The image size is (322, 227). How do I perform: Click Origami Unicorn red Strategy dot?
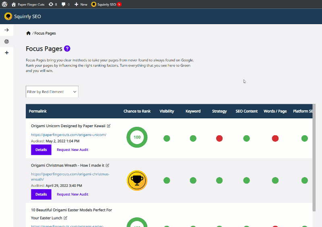[x=219, y=138]
